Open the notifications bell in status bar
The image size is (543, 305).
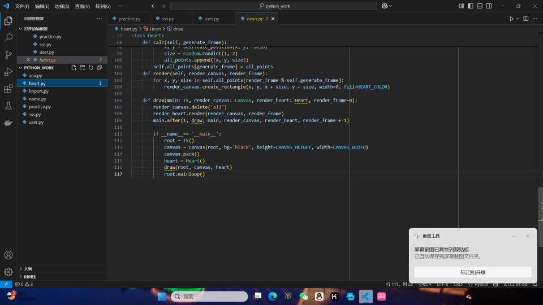click(x=536, y=284)
